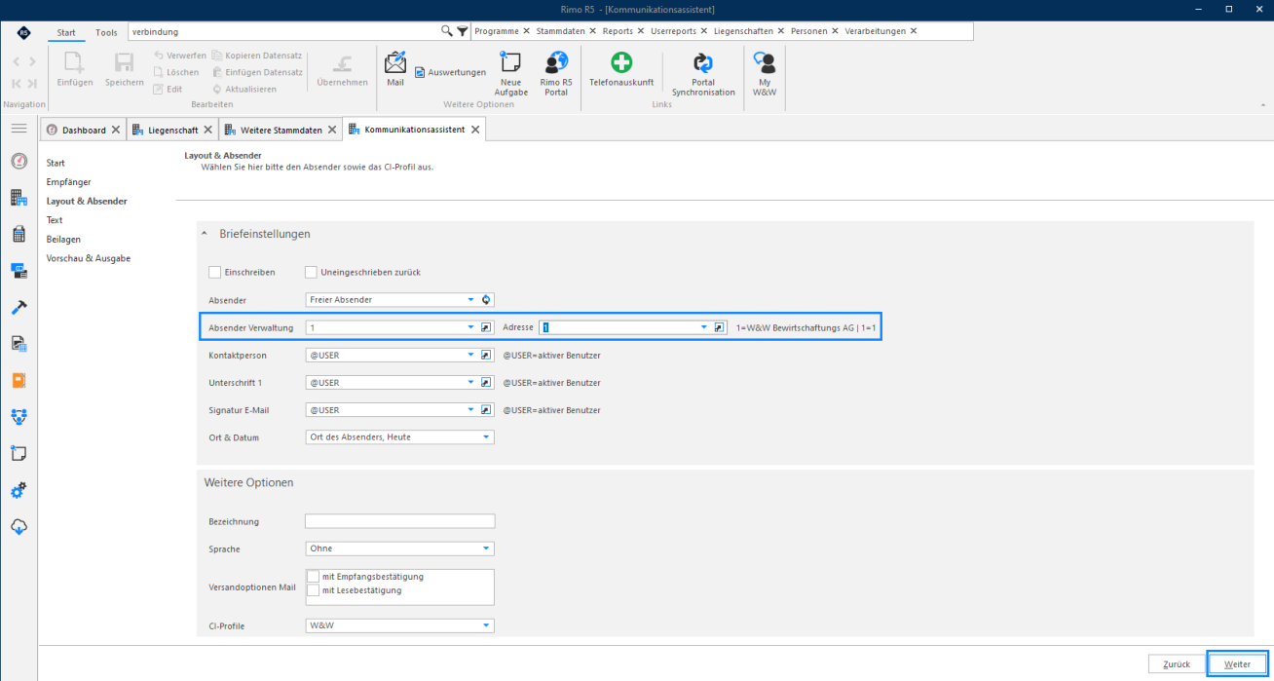Click into the Bezeichnung input field
This screenshot has height=681, width=1274.
coord(399,521)
